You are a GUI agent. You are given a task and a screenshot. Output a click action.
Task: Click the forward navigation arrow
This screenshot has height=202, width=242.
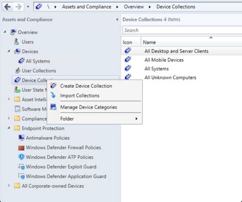pos(19,7)
